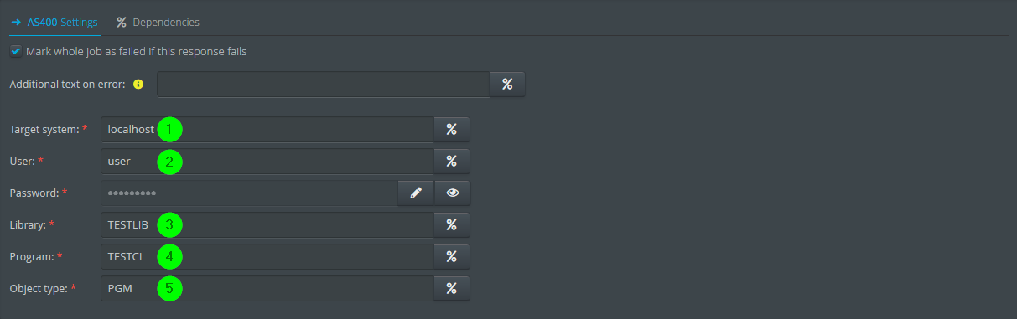This screenshot has width=1017, height=319.
Task: Click into the Library field containing TESTLIB
Action: tap(267, 225)
